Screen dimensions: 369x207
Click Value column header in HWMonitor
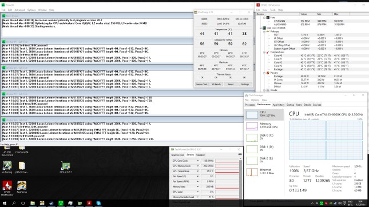tap(308, 14)
